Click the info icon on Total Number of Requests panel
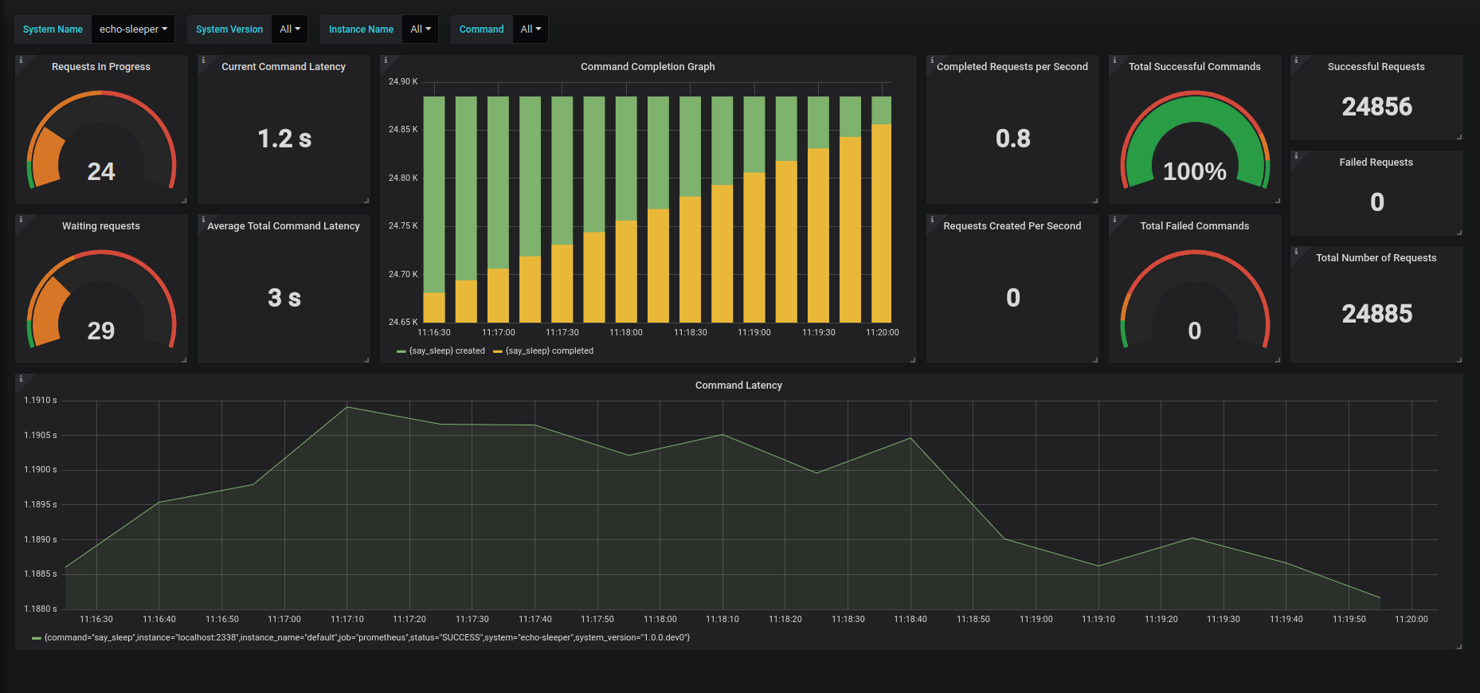 (x=1296, y=252)
